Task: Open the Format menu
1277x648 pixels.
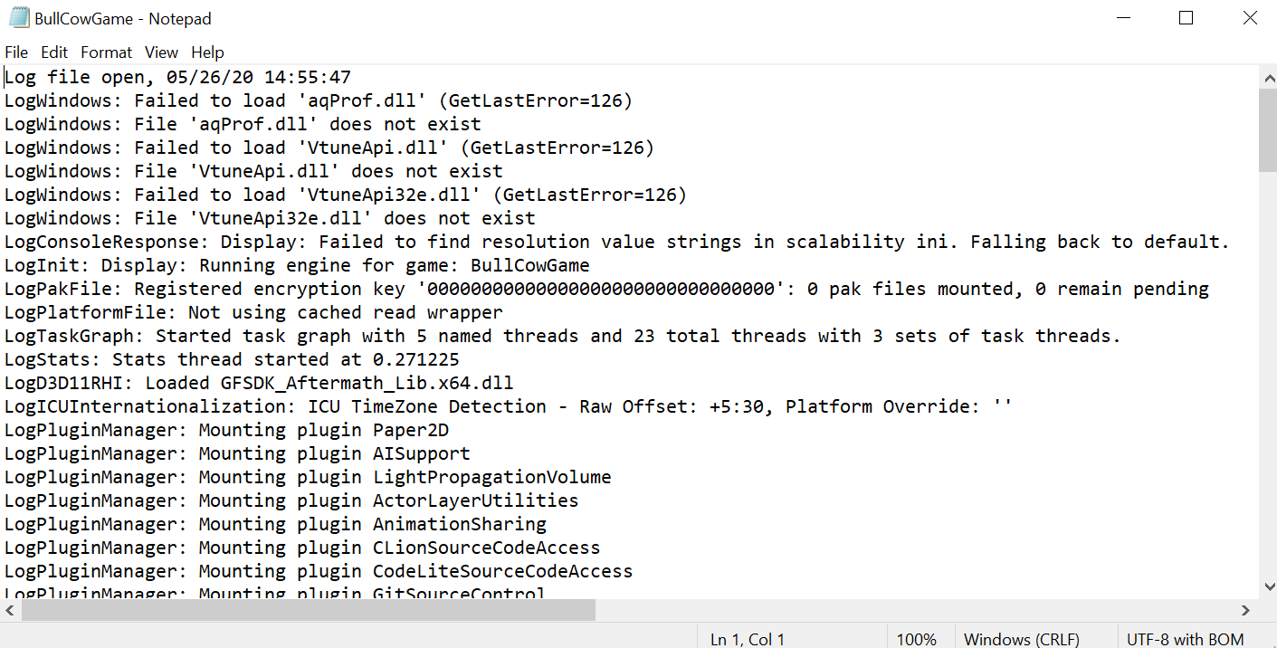Action: tap(107, 52)
